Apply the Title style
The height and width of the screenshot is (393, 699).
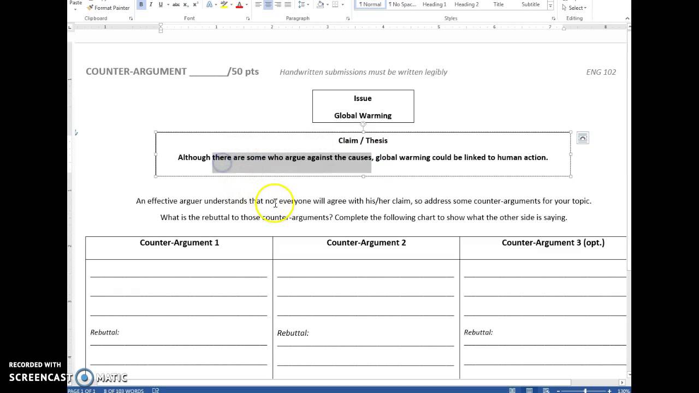(x=499, y=4)
